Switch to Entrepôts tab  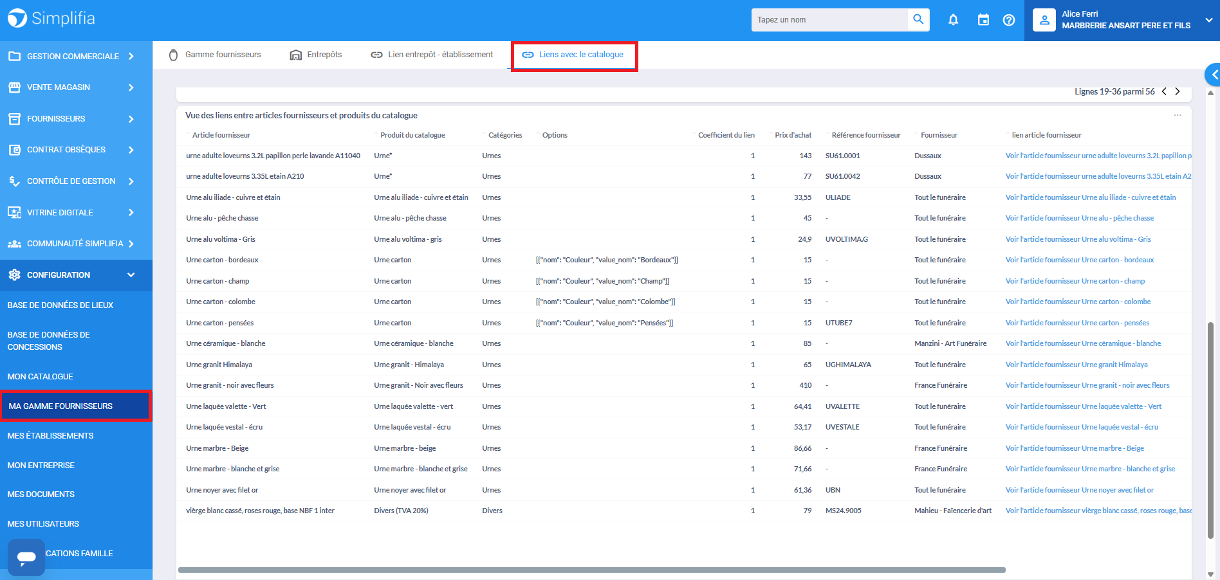pos(316,55)
